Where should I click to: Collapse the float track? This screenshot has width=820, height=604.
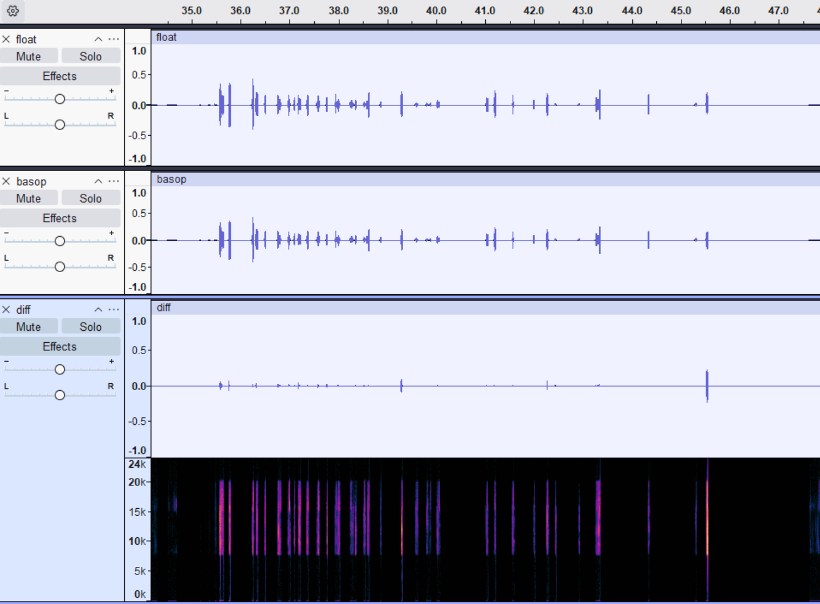click(98, 39)
